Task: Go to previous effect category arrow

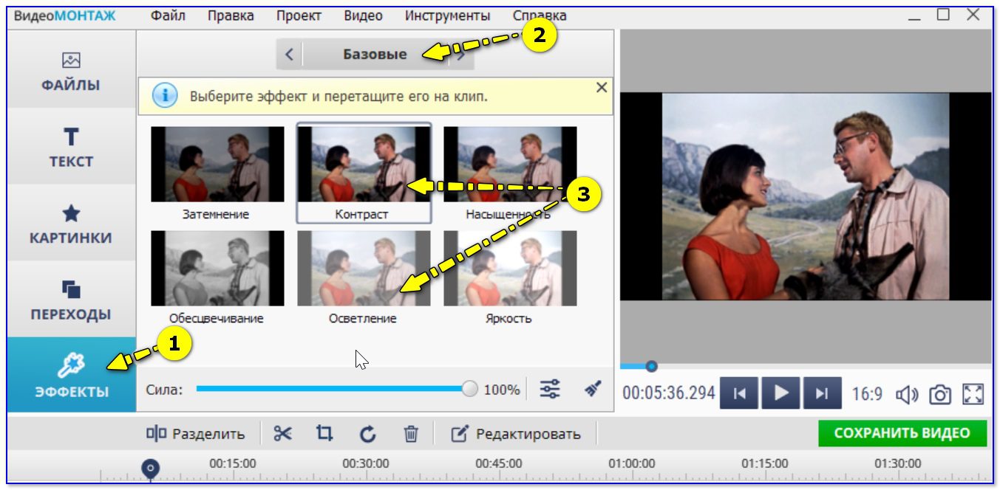Action: click(x=289, y=54)
